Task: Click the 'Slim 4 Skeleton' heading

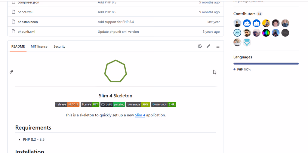Action: [x=115, y=96]
